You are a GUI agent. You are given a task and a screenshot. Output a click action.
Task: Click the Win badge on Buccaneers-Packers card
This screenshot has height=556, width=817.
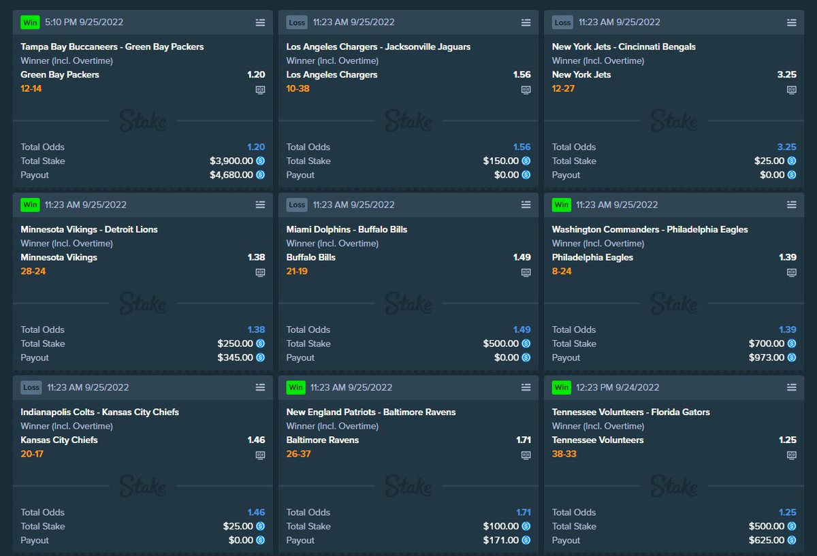pyautogui.click(x=31, y=22)
